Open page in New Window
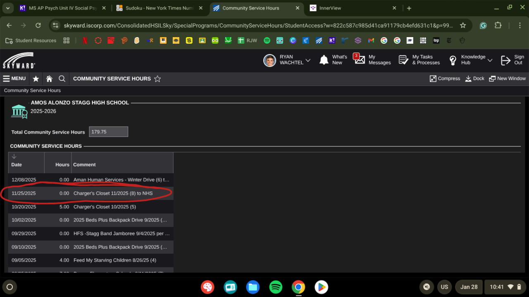 pyautogui.click(x=508, y=78)
